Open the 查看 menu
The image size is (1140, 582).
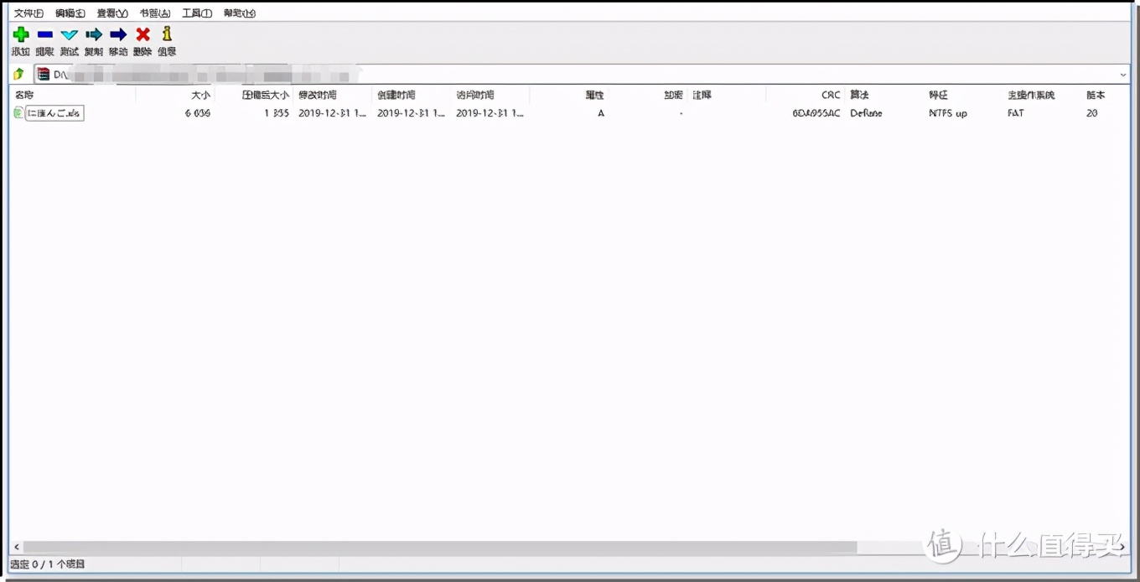pos(111,13)
